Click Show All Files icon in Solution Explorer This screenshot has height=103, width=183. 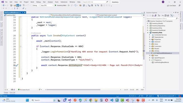(168, 15)
